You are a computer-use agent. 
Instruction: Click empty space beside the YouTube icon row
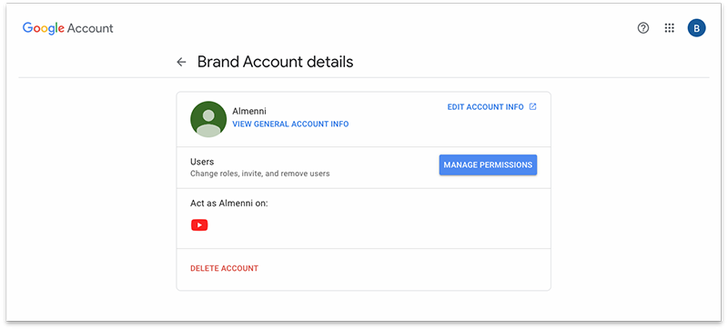point(371,225)
